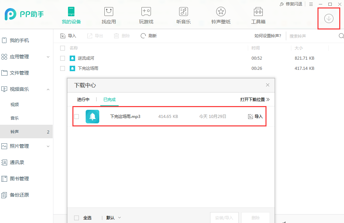Enable 全选 to select all downloads

click(77, 218)
